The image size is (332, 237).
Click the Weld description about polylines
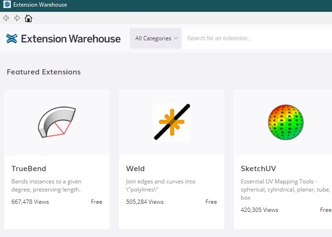click(160, 186)
